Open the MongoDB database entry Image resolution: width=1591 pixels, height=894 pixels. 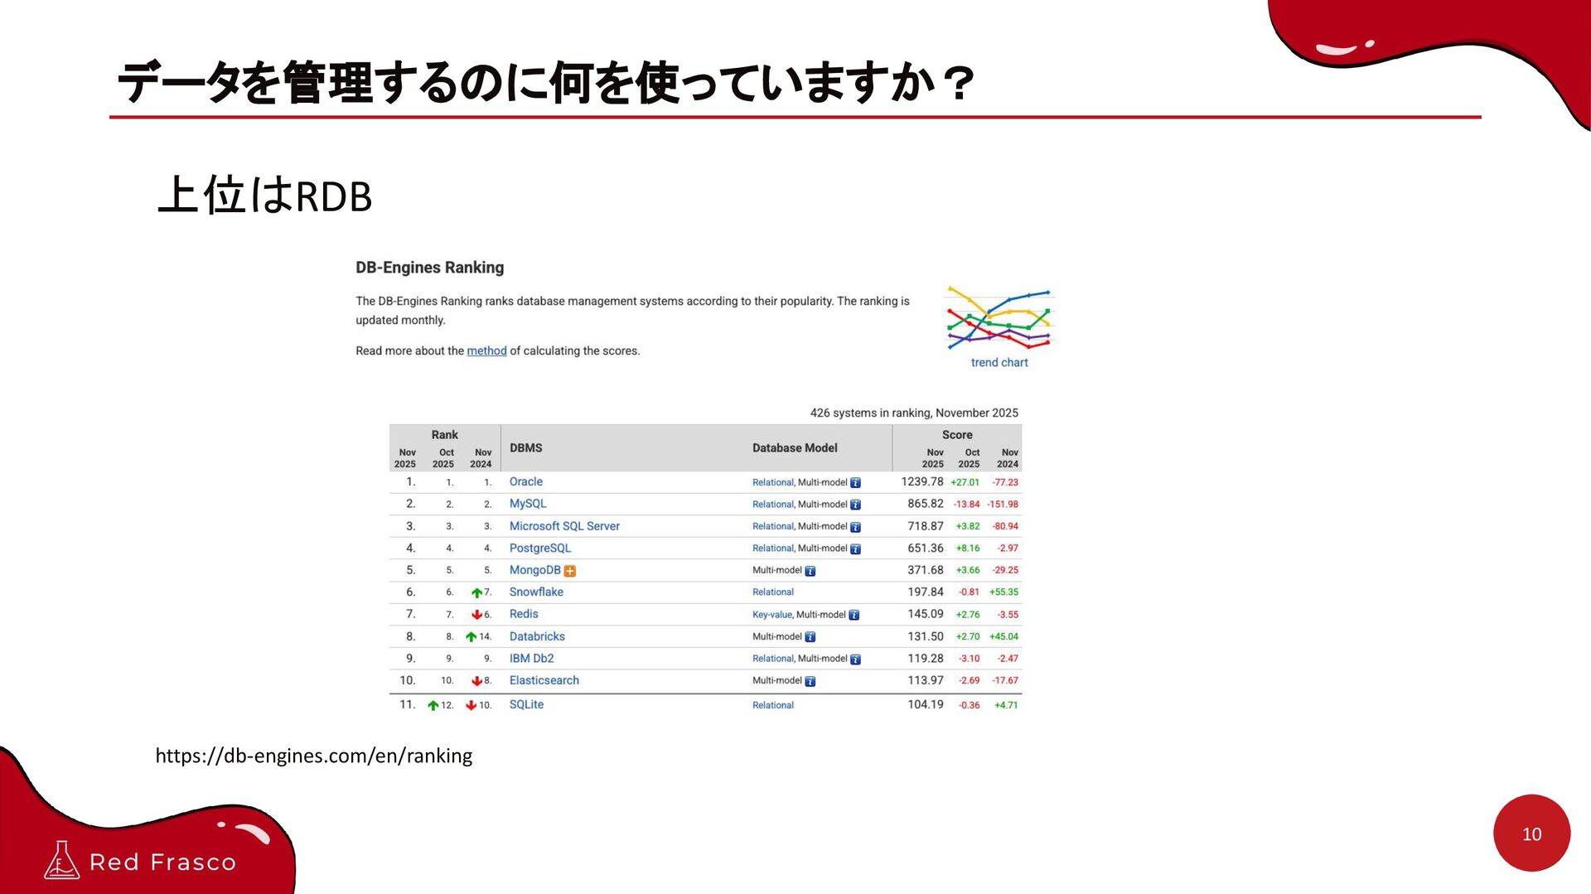point(534,570)
